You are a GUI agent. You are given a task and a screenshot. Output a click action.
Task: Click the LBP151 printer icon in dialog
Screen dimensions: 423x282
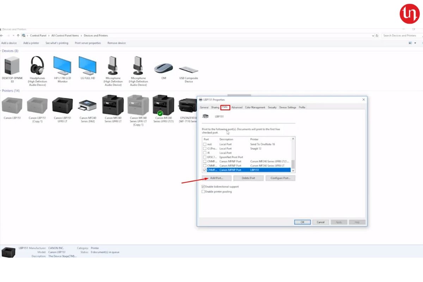click(206, 116)
